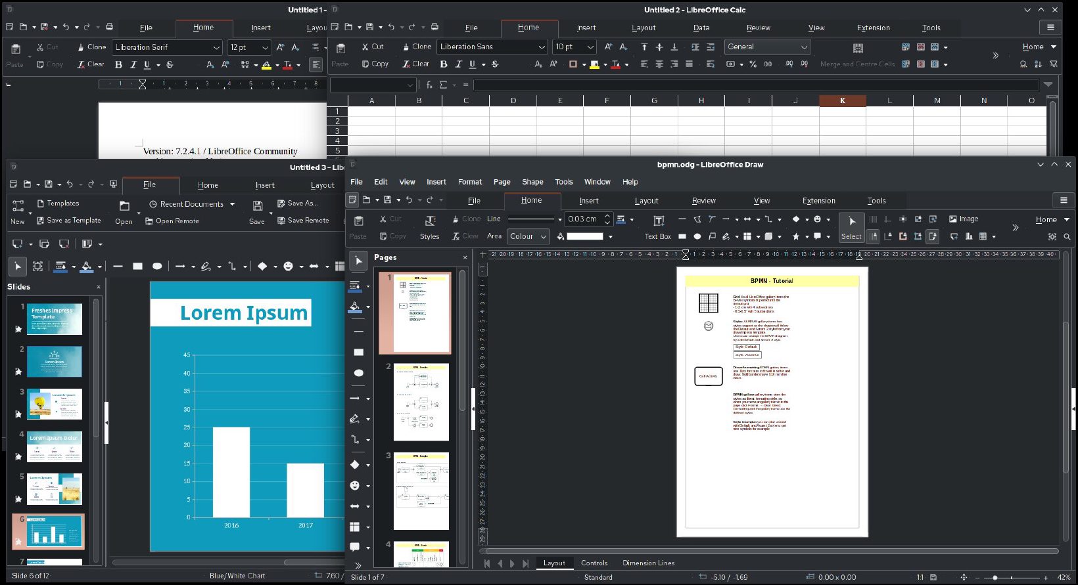Select the ellipse tool in Draw's side toolbar
1078x585 pixels.
coord(359,373)
